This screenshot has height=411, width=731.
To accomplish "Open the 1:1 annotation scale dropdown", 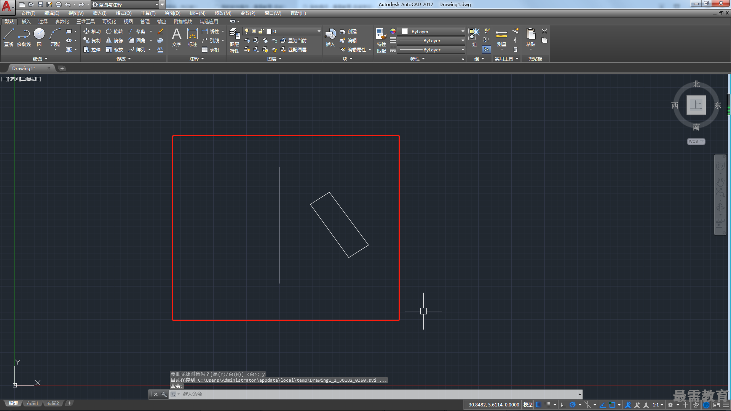I will point(658,405).
